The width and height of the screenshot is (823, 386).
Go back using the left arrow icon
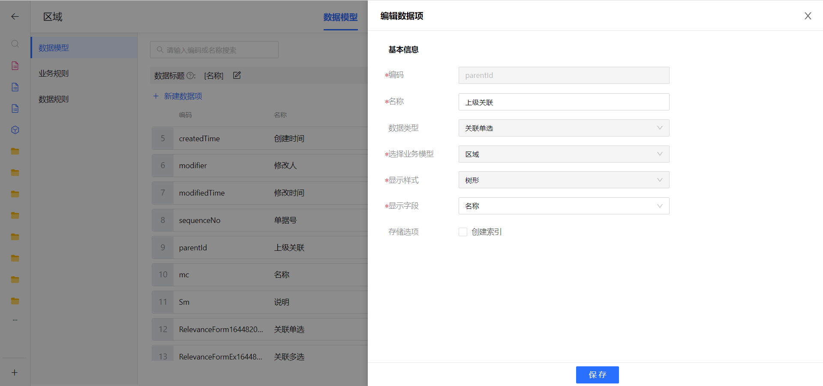15,17
